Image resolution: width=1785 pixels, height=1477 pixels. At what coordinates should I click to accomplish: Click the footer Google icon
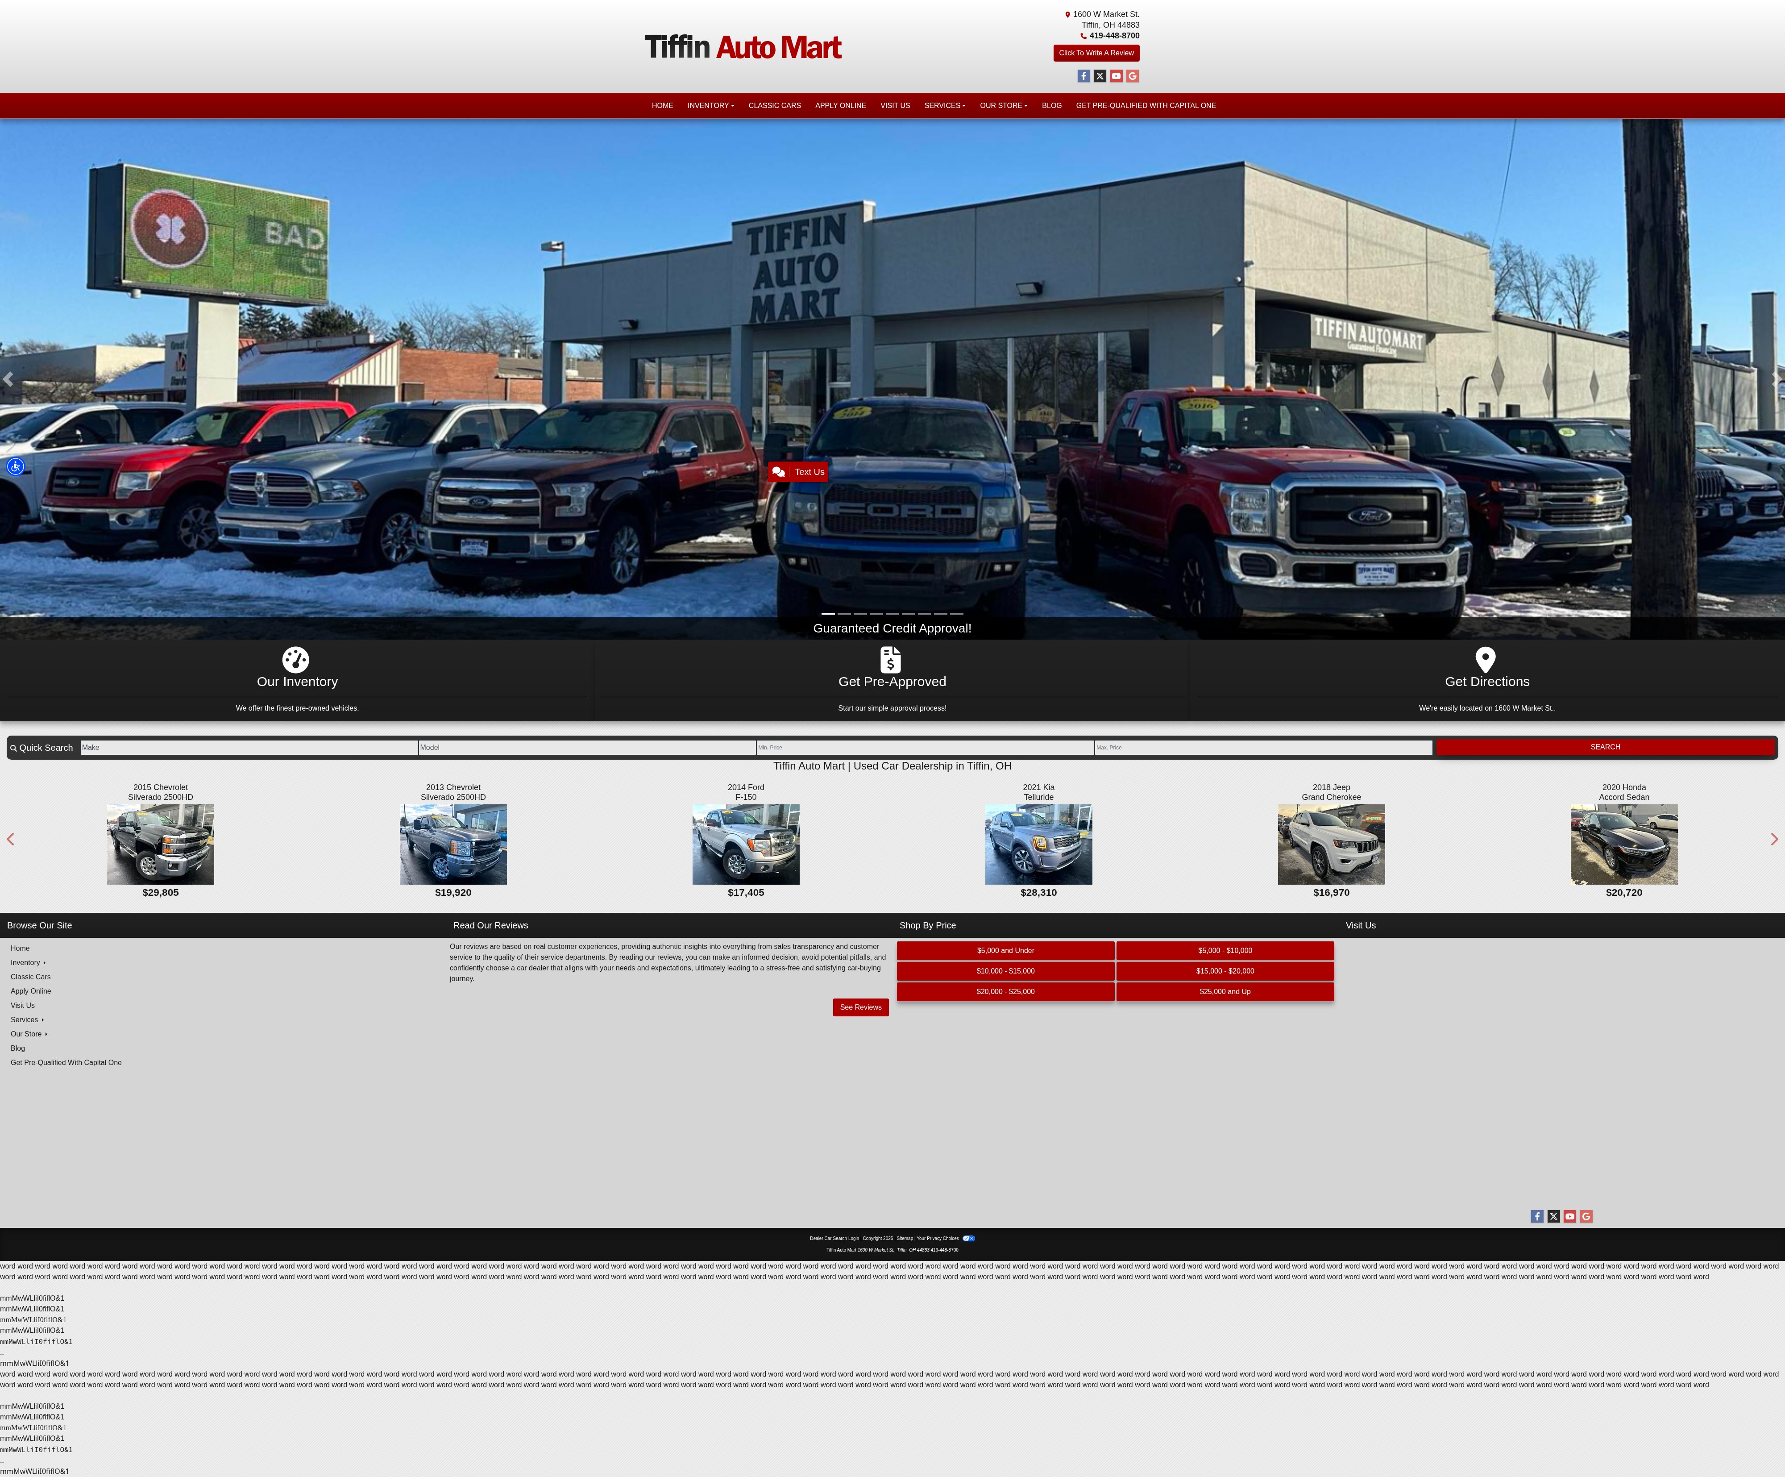(1586, 1216)
